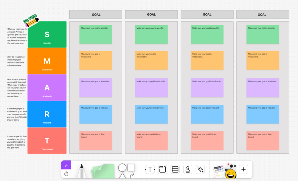The width and height of the screenshot is (298, 181).
Task: Open the Shapes tool
Action: point(126,170)
